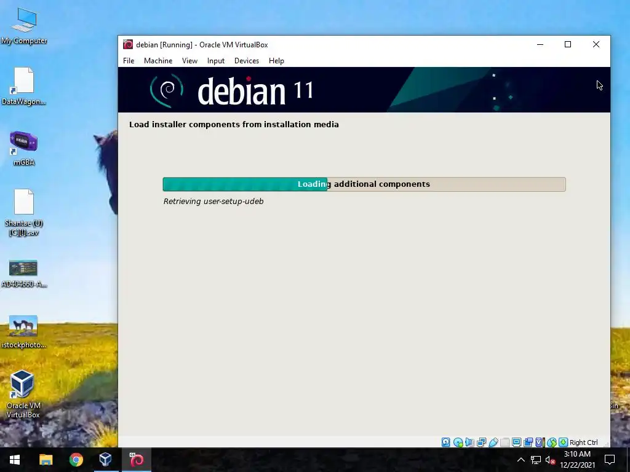630x472 pixels.
Task: Click the VirtualBox window title bar icon
Action: pos(128,44)
